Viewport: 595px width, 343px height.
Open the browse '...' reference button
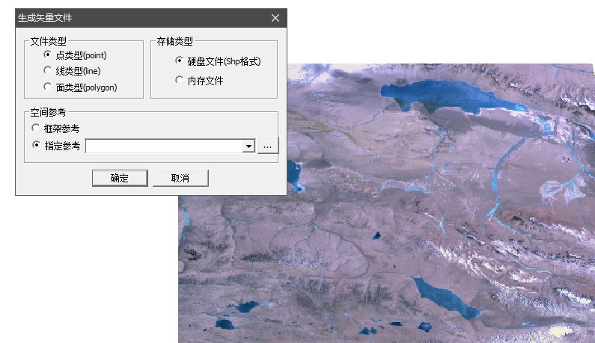268,146
